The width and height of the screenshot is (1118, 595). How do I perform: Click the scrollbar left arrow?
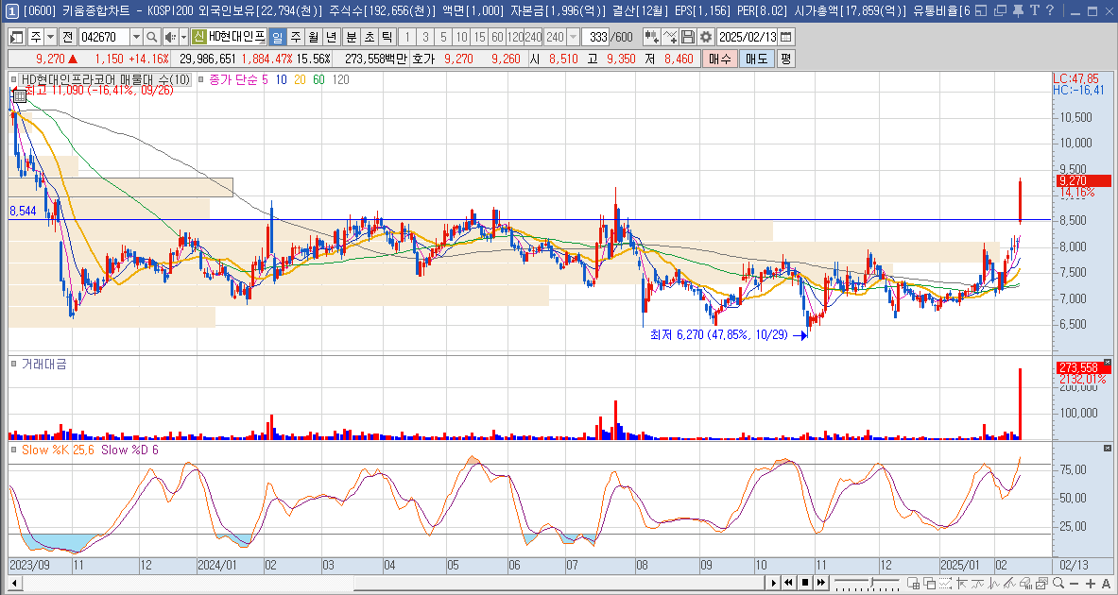(14, 583)
